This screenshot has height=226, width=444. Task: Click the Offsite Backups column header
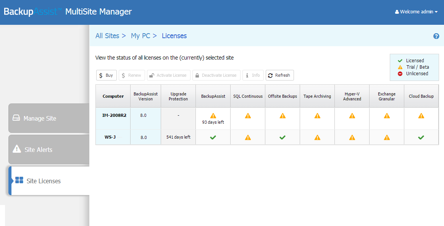pos(283,96)
